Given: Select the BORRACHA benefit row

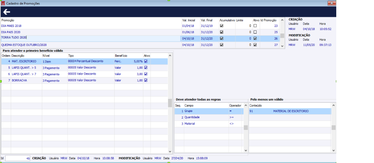Looking at the screenshot, I should pyautogui.click(x=84, y=80).
